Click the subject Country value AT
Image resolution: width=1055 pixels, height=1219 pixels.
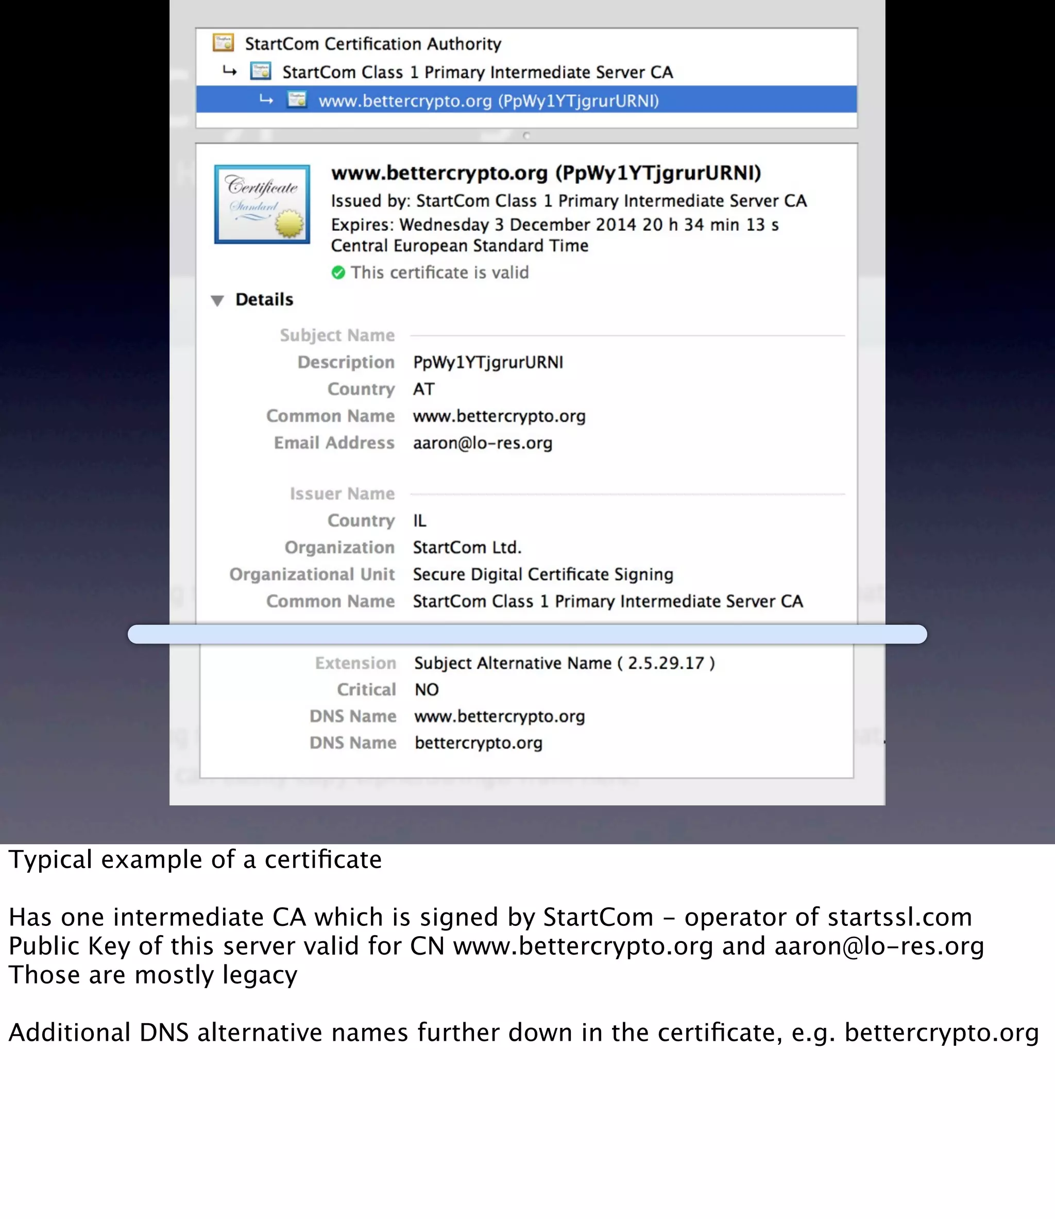[x=424, y=388]
